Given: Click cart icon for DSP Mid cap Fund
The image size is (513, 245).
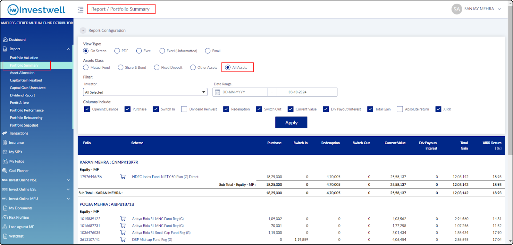Looking at the screenshot, I should (x=123, y=240).
